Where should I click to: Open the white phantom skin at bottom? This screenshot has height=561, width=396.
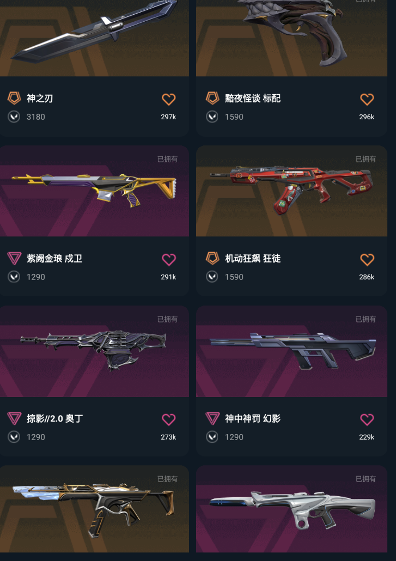pos(291,509)
